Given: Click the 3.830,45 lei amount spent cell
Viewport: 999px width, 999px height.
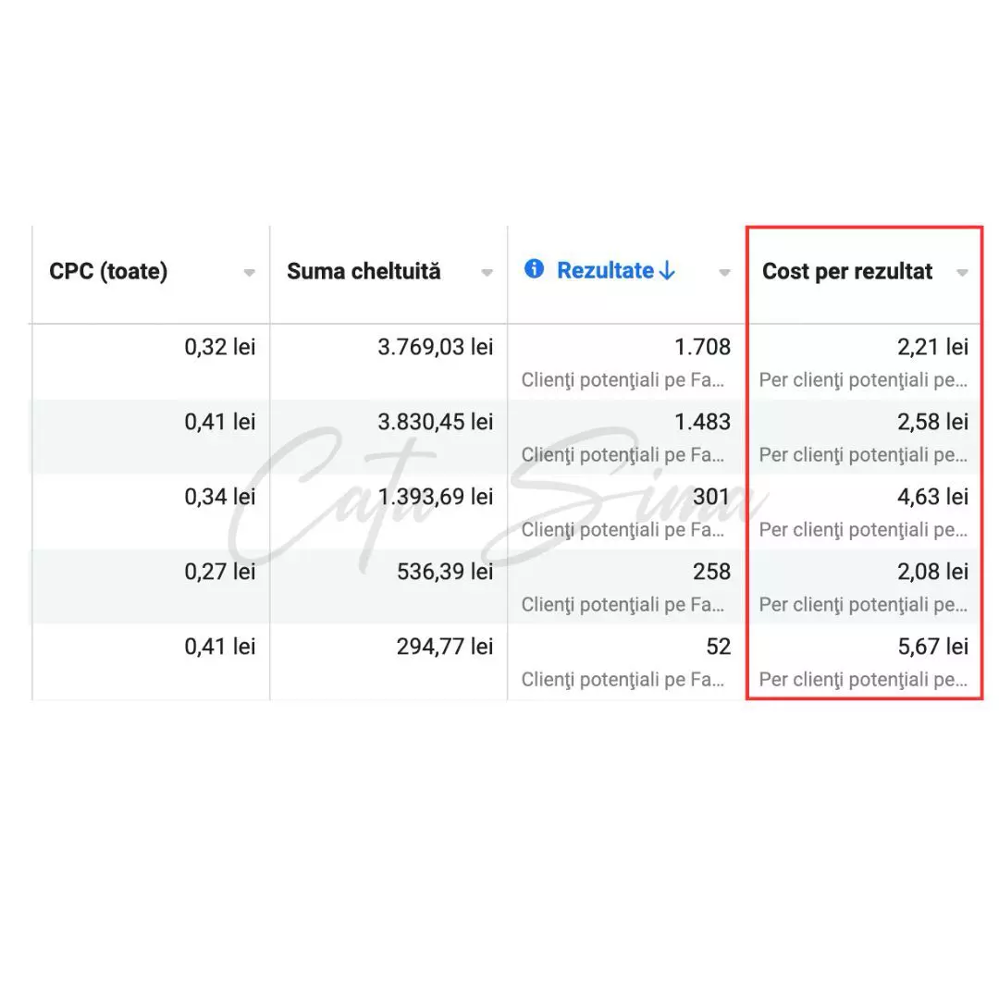Looking at the screenshot, I should (435, 422).
